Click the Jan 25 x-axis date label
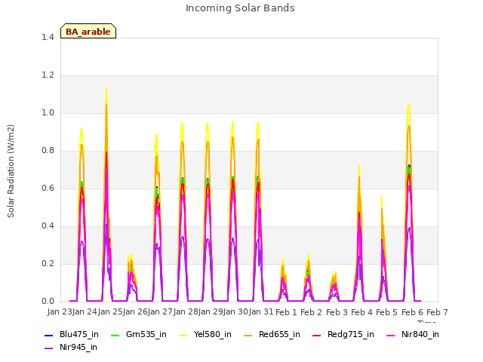The height and width of the screenshot is (362, 483). point(110,311)
